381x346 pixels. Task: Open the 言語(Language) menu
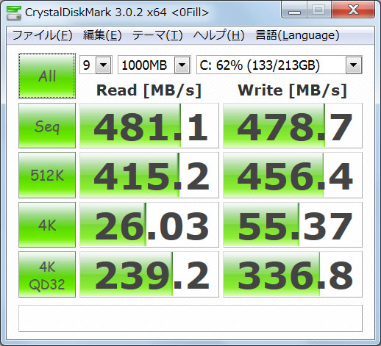(x=297, y=35)
